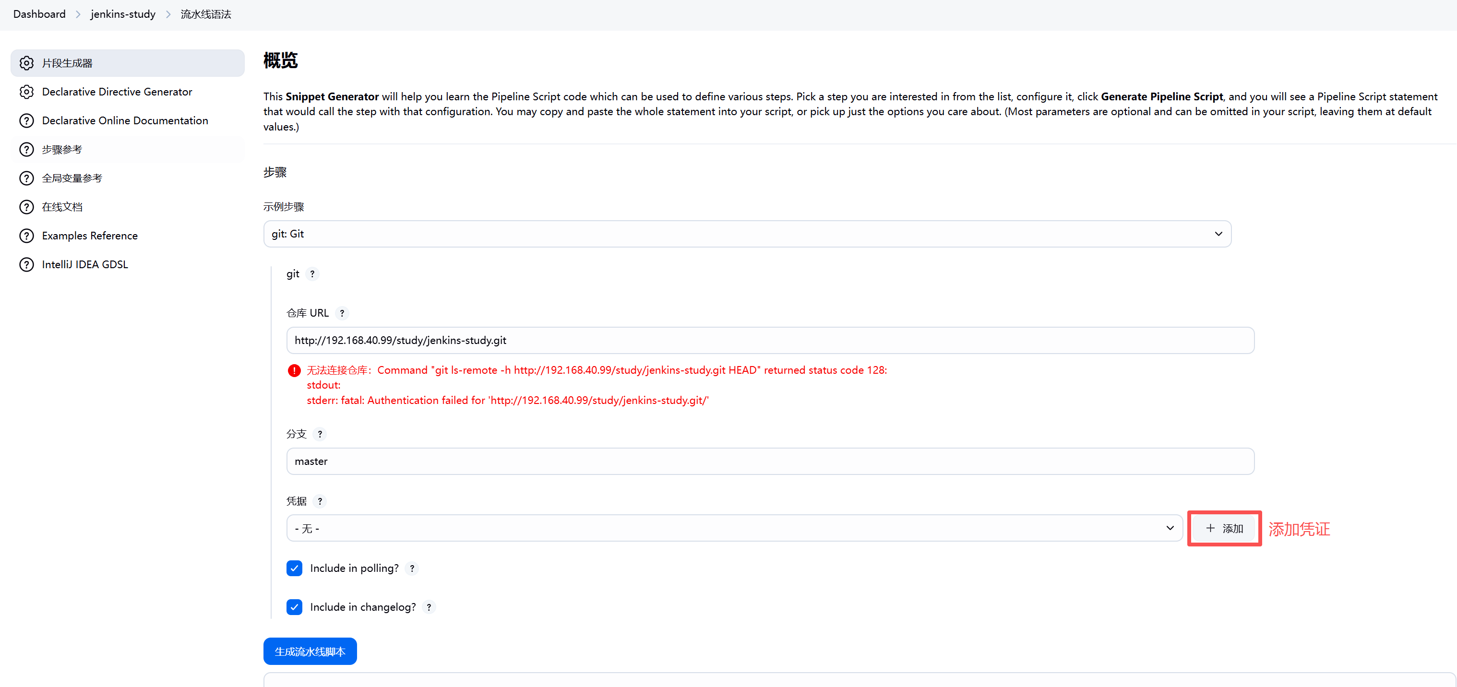This screenshot has width=1457, height=687.
Task: Click the gear icon beside 片段生成器
Action: coord(26,63)
